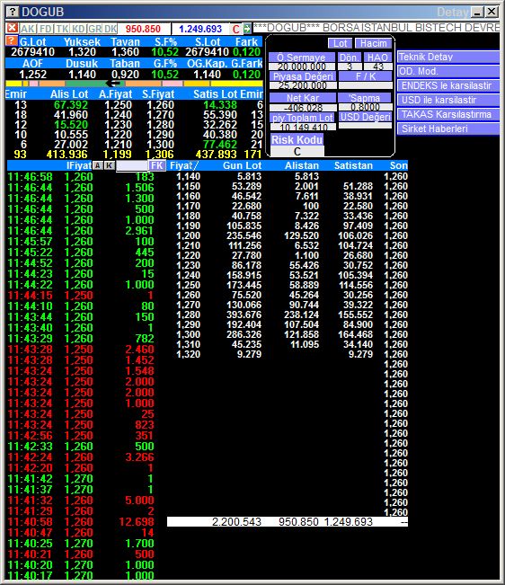Click the filter input field beside FK
The width and height of the screenshot is (505, 585).
(x=132, y=165)
